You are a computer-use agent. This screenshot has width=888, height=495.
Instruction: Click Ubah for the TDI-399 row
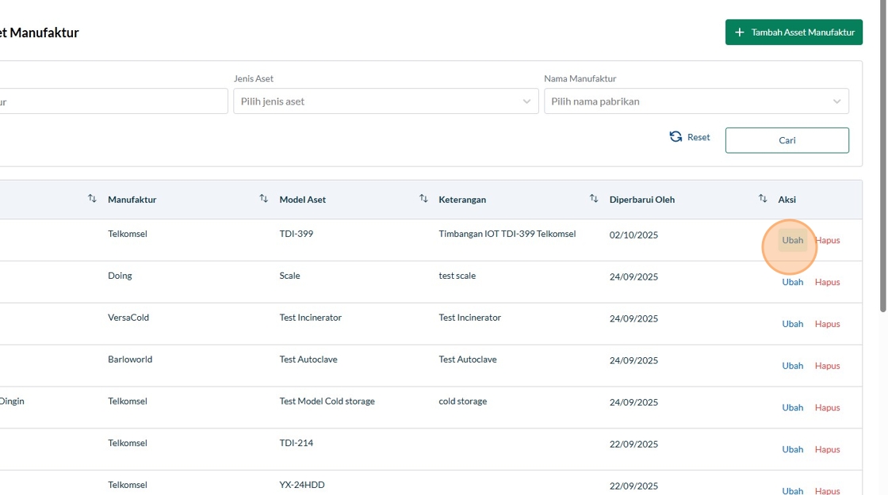tap(792, 240)
